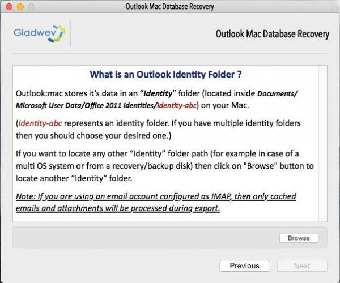
Task: Close the Outlook Mac Database Recovery window
Action: pyautogui.click(x=9, y=7)
